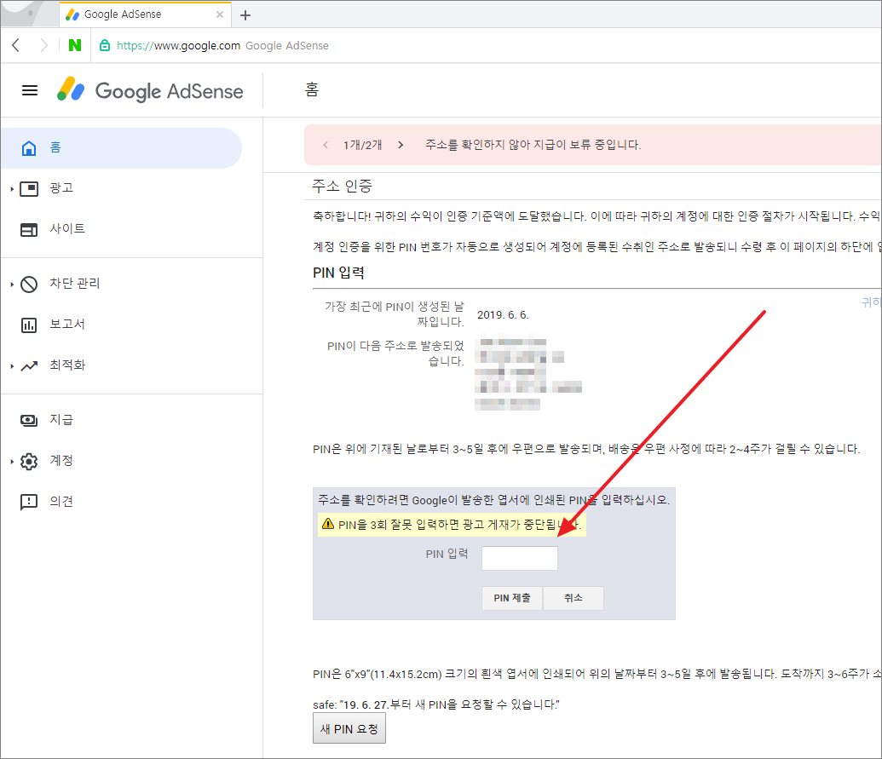Screen dimensions: 882x759
Task: Expand the 광고 submenu arrow
Action: point(12,189)
